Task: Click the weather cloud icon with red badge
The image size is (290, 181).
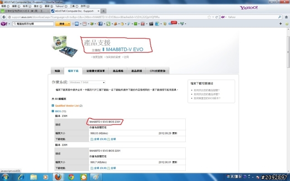Action: (173, 23)
